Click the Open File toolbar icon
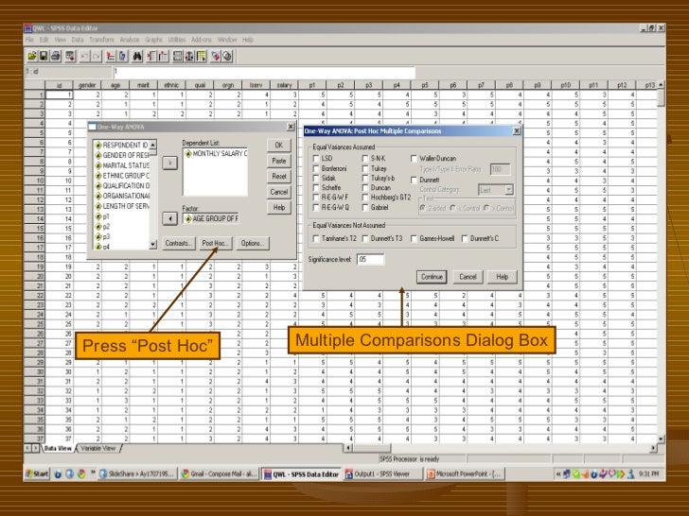The image size is (689, 516). pyautogui.click(x=32, y=56)
